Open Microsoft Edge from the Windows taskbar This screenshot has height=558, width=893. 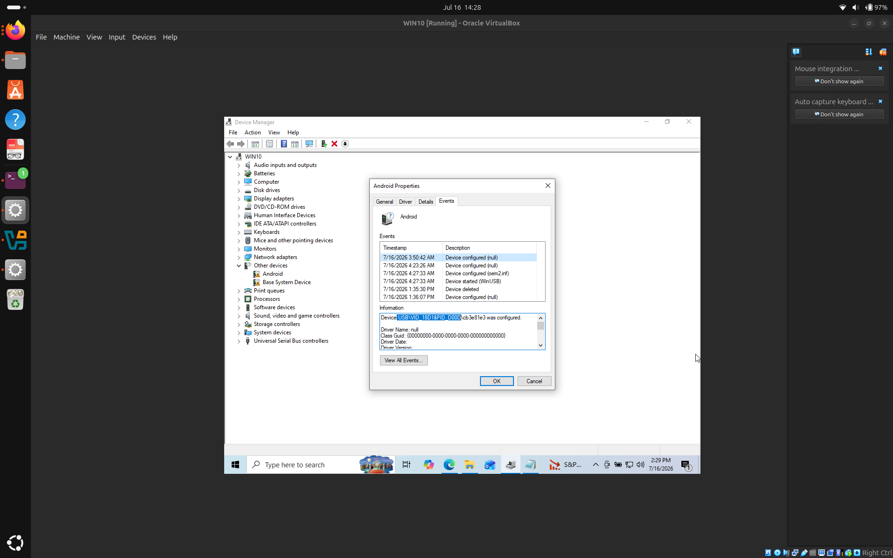[x=449, y=465]
